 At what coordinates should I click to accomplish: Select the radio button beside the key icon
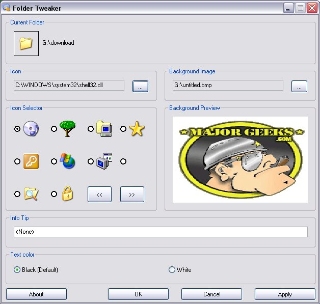point(17,161)
